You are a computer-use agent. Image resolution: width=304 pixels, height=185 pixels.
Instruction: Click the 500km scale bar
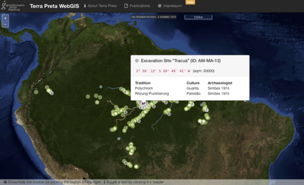click(198, 17)
